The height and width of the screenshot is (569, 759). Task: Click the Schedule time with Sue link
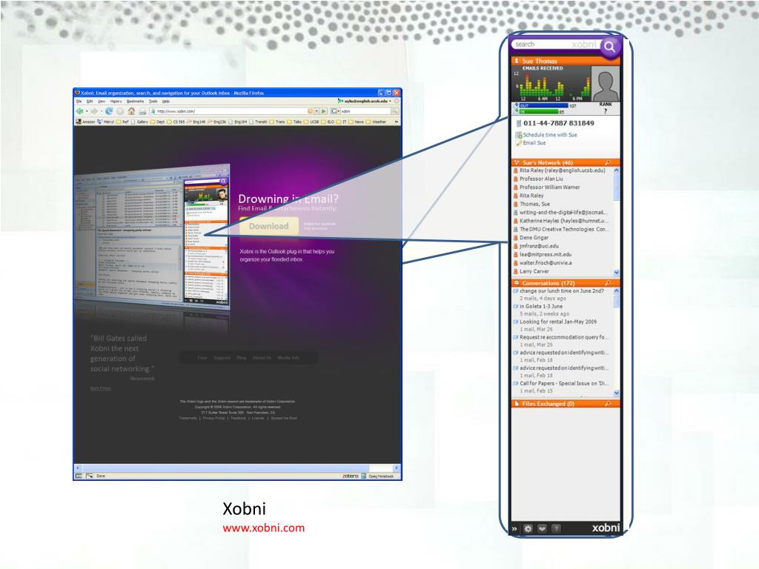coord(550,135)
